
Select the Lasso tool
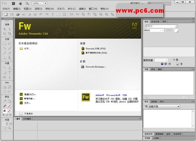click(9, 44)
